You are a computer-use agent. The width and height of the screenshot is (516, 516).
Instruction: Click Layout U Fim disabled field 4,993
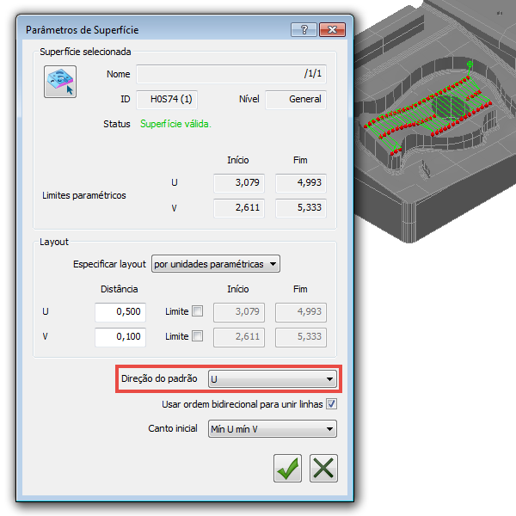301,312
